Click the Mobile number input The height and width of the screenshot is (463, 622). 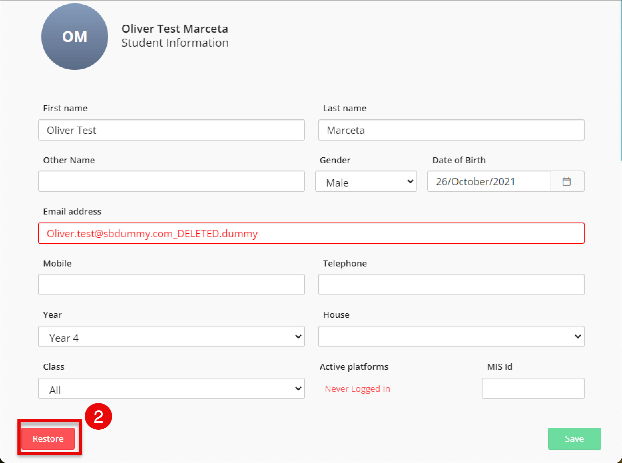click(171, 285)
